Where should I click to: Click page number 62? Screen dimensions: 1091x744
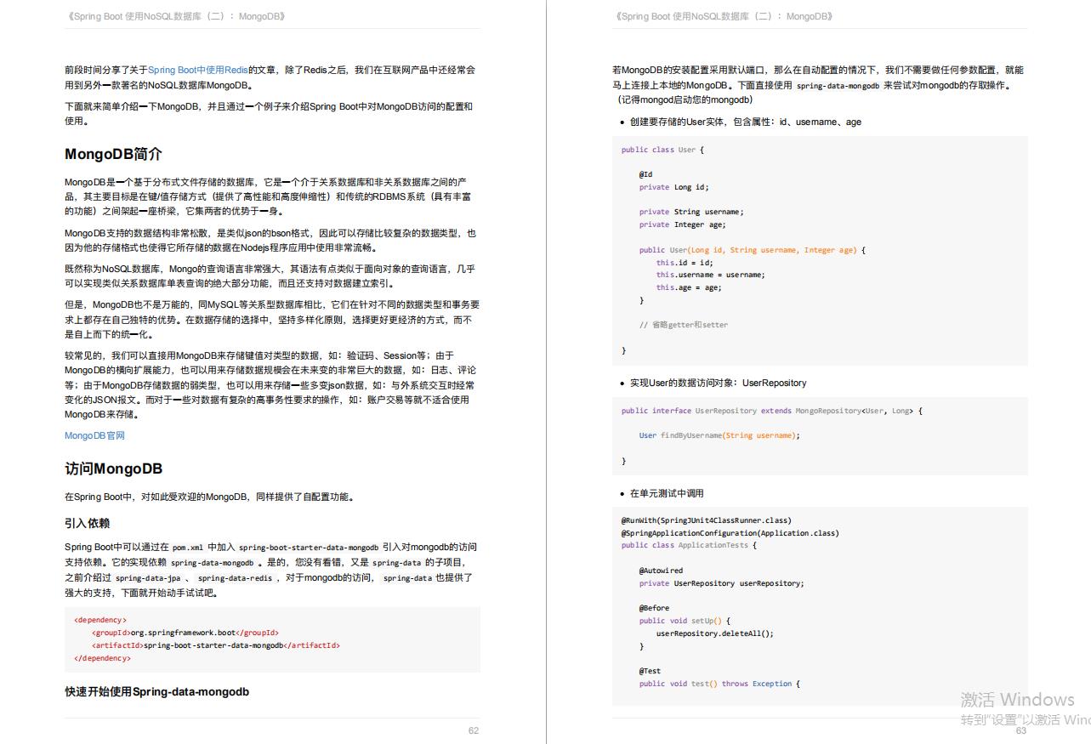click(x=474, y=730)
